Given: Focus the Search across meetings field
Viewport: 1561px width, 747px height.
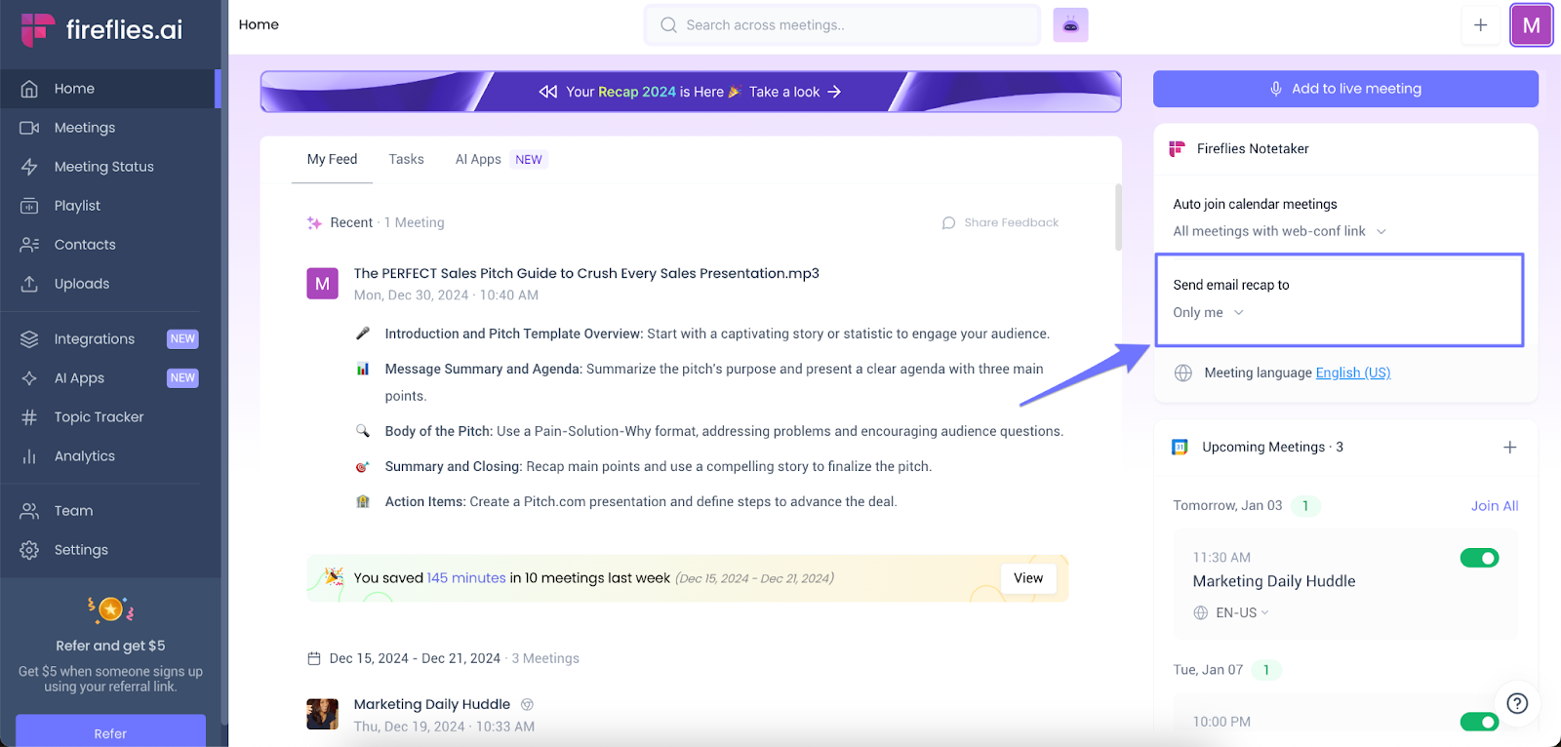Looking at the screenshot, I should click(842, 25).
